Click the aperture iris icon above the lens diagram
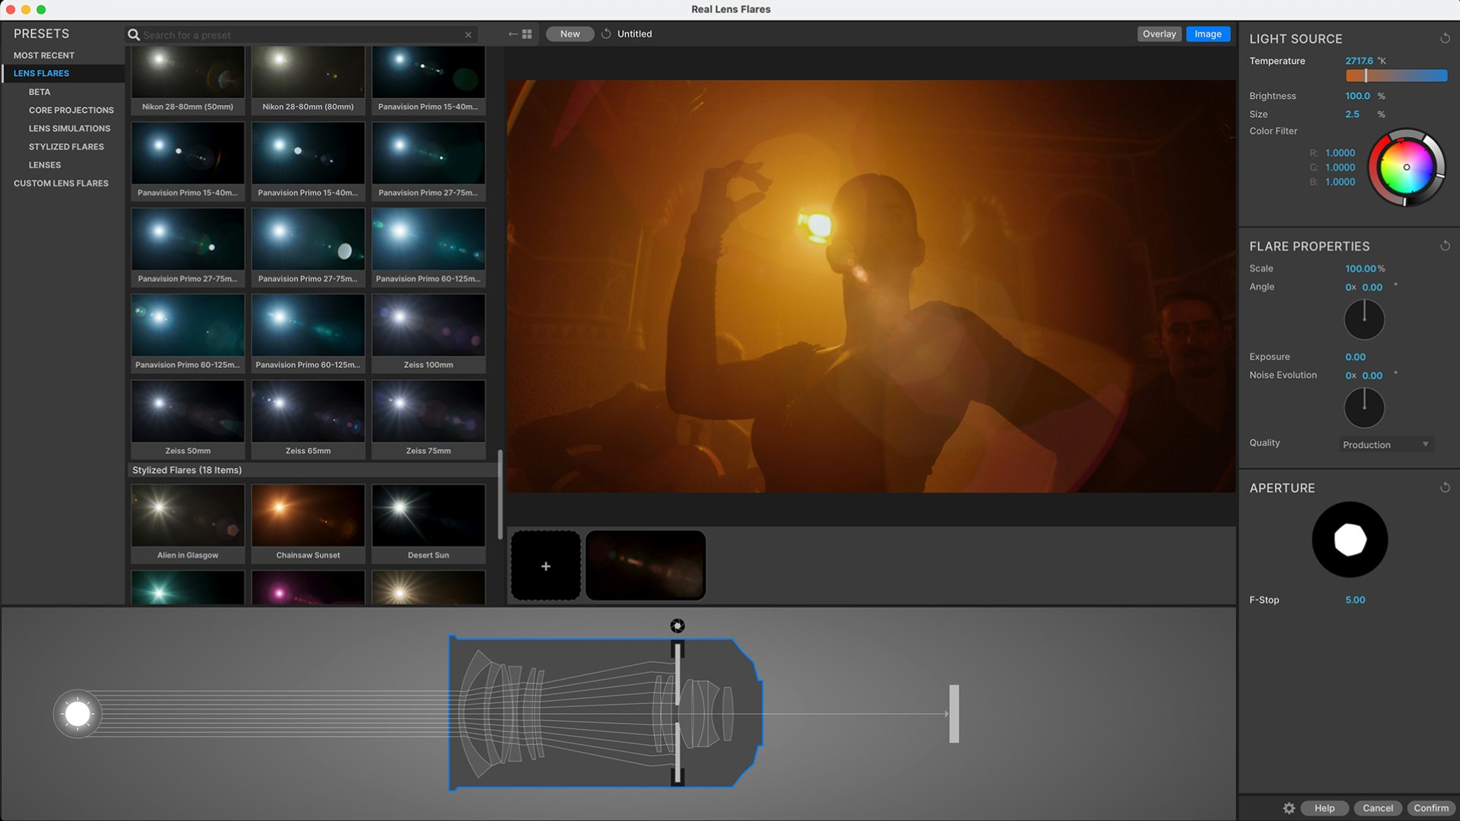 click(678, 626)
